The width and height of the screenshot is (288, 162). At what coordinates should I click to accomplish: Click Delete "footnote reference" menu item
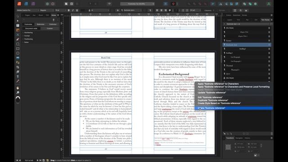(x=234, y=108)
